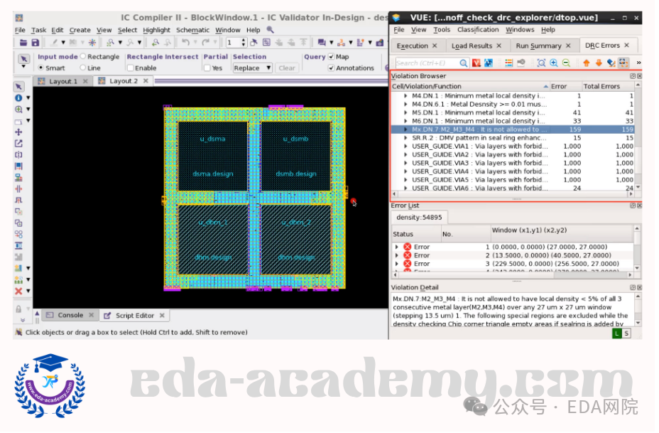Click the save disk icon in toolbar

click(x=36, y=43)
